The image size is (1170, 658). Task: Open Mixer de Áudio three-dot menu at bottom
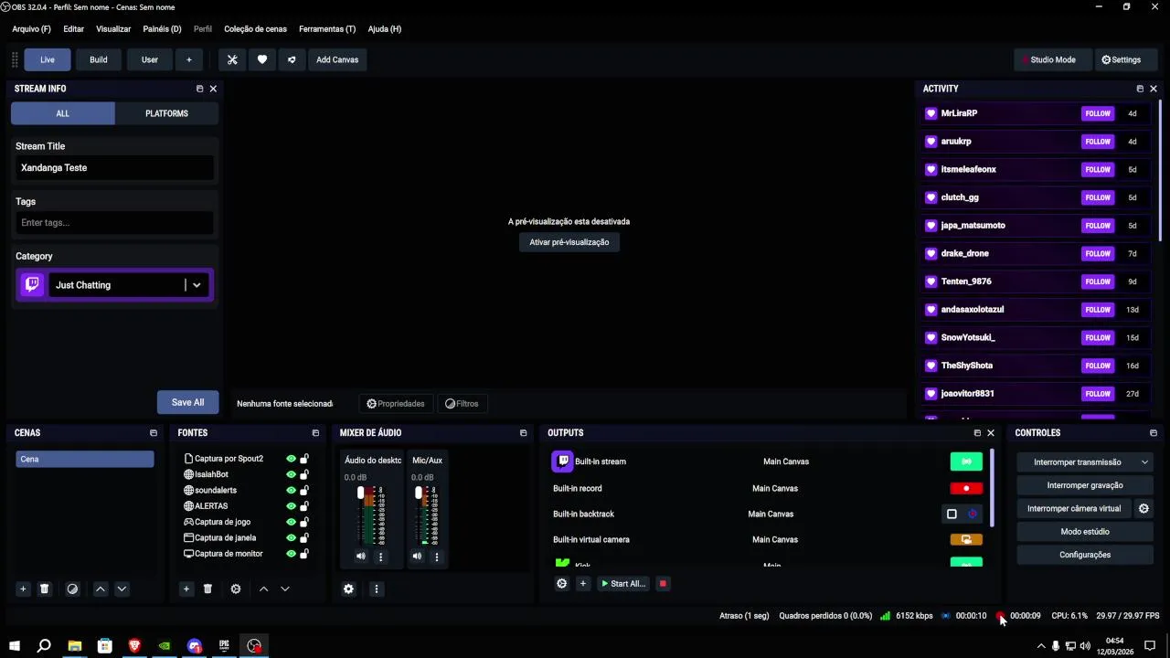tap(376, 589)
